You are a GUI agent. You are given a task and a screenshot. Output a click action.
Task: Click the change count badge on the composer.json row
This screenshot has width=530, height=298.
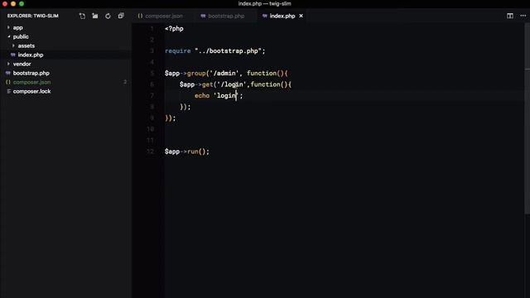(x=125, y=82)
